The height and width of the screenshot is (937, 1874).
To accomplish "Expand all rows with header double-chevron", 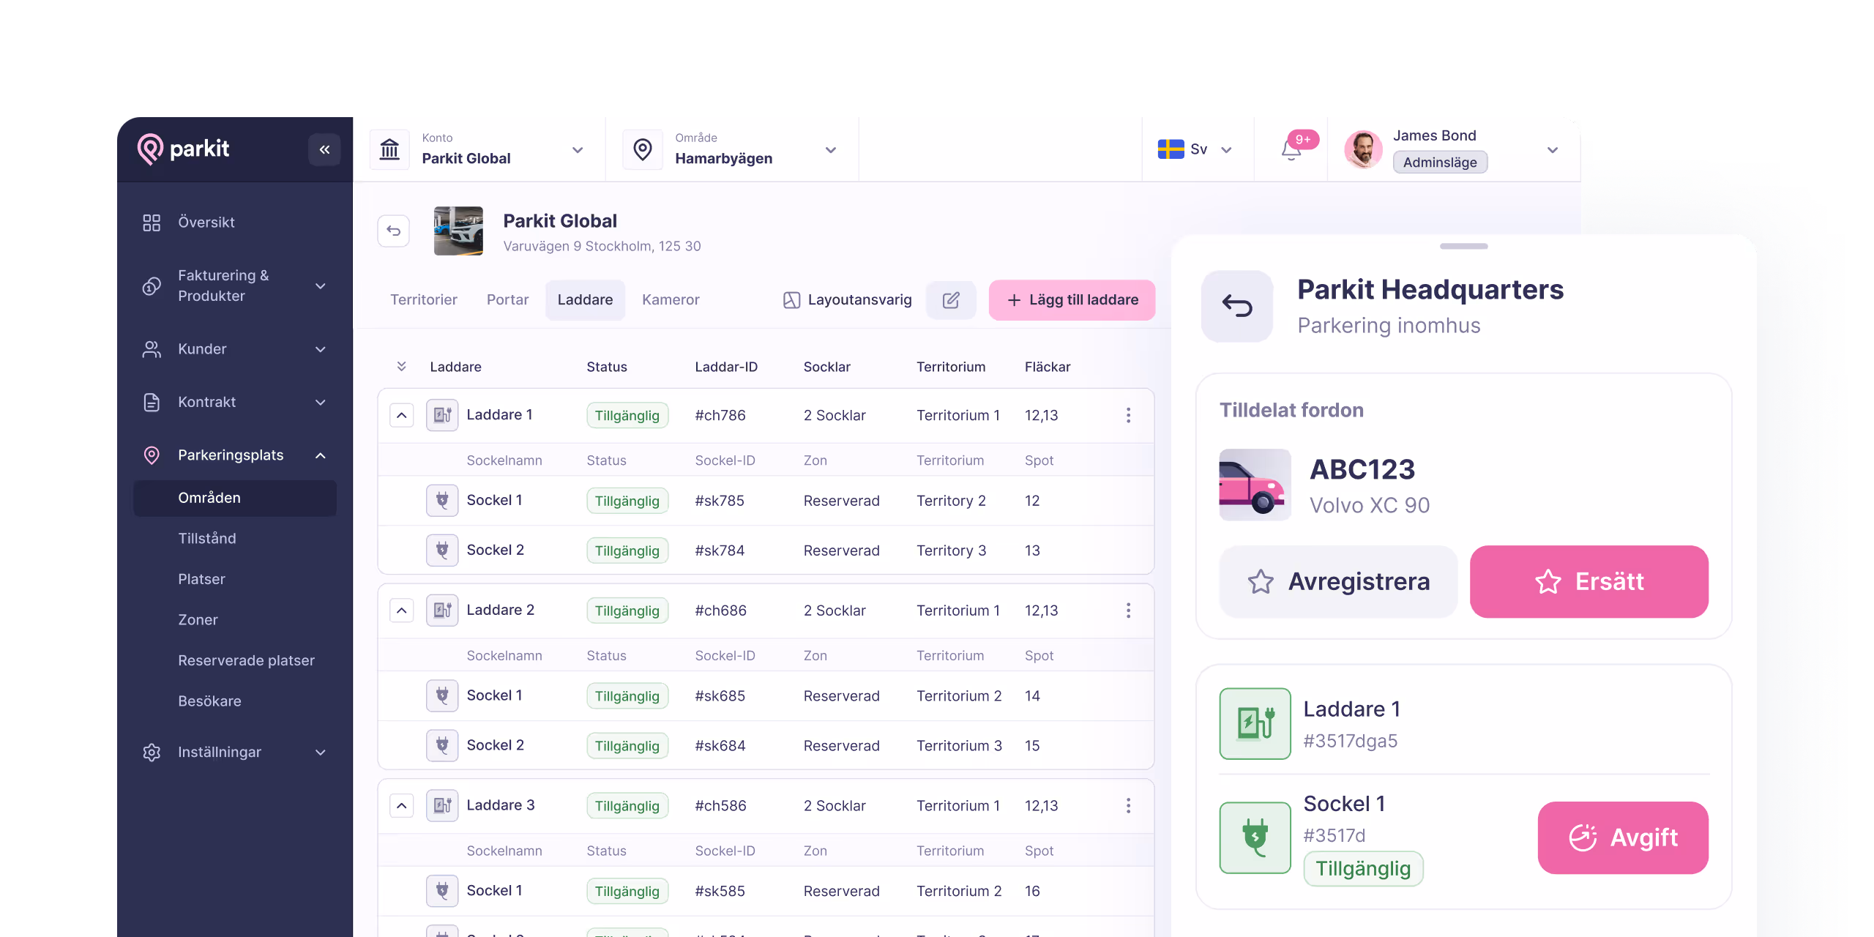I will [401, 366].
